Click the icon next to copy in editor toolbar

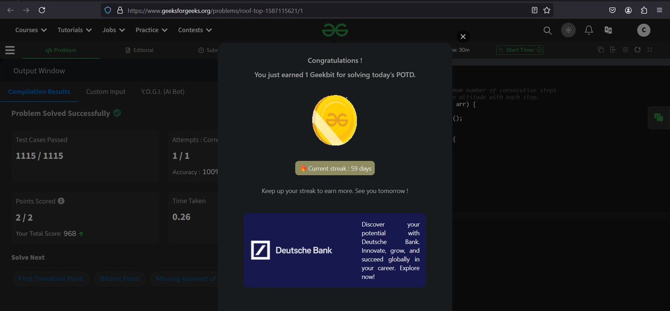(x=613, y=50)
